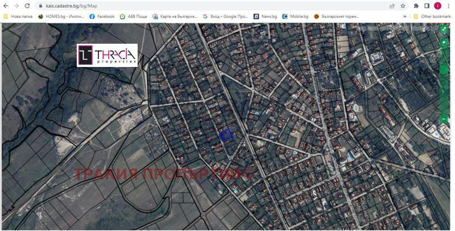This screenshot has width=455, height=231.
Task: Zoom out the map with minus button
Action: click(x=444, y=119)
